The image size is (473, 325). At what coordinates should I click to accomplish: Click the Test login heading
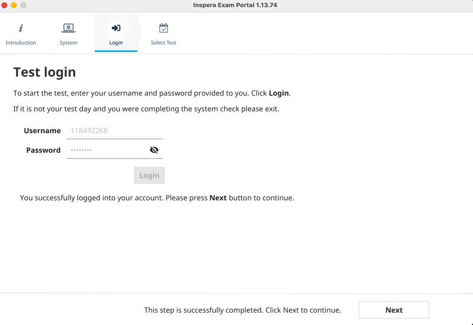45,72
